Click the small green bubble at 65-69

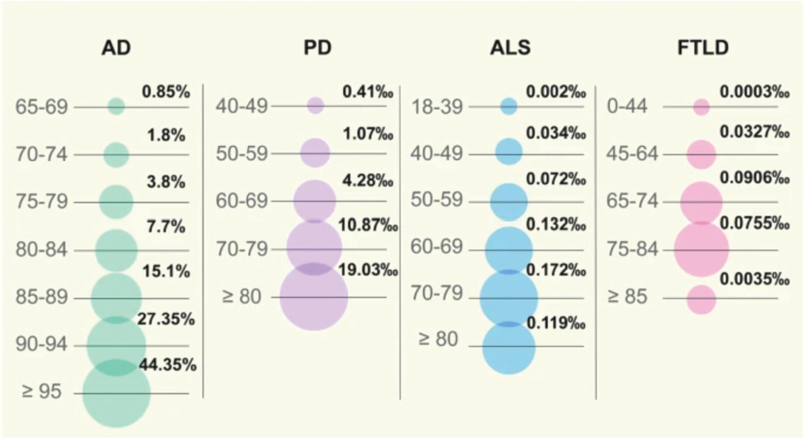click(x=116, y=106)
